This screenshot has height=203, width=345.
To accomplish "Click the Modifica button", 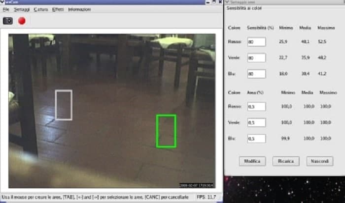I will 252,161.
